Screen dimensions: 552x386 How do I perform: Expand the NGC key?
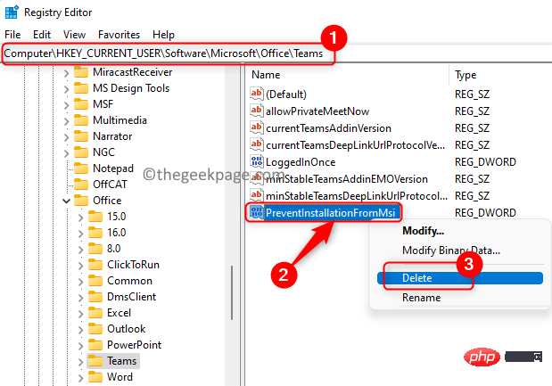coord(66,153)
